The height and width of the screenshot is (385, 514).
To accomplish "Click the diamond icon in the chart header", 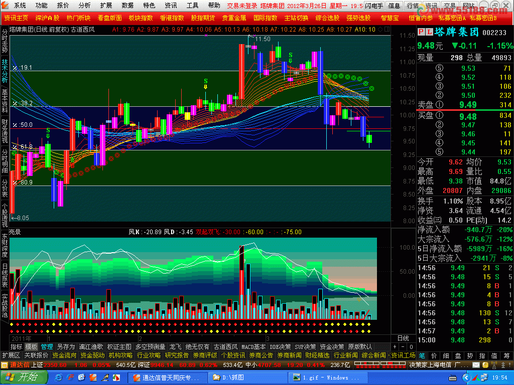I will [x=380, y=30].
